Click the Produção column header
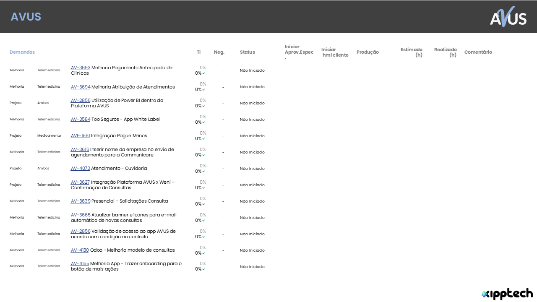This screenshot has width=537, height=302. [x=368, y=52]
